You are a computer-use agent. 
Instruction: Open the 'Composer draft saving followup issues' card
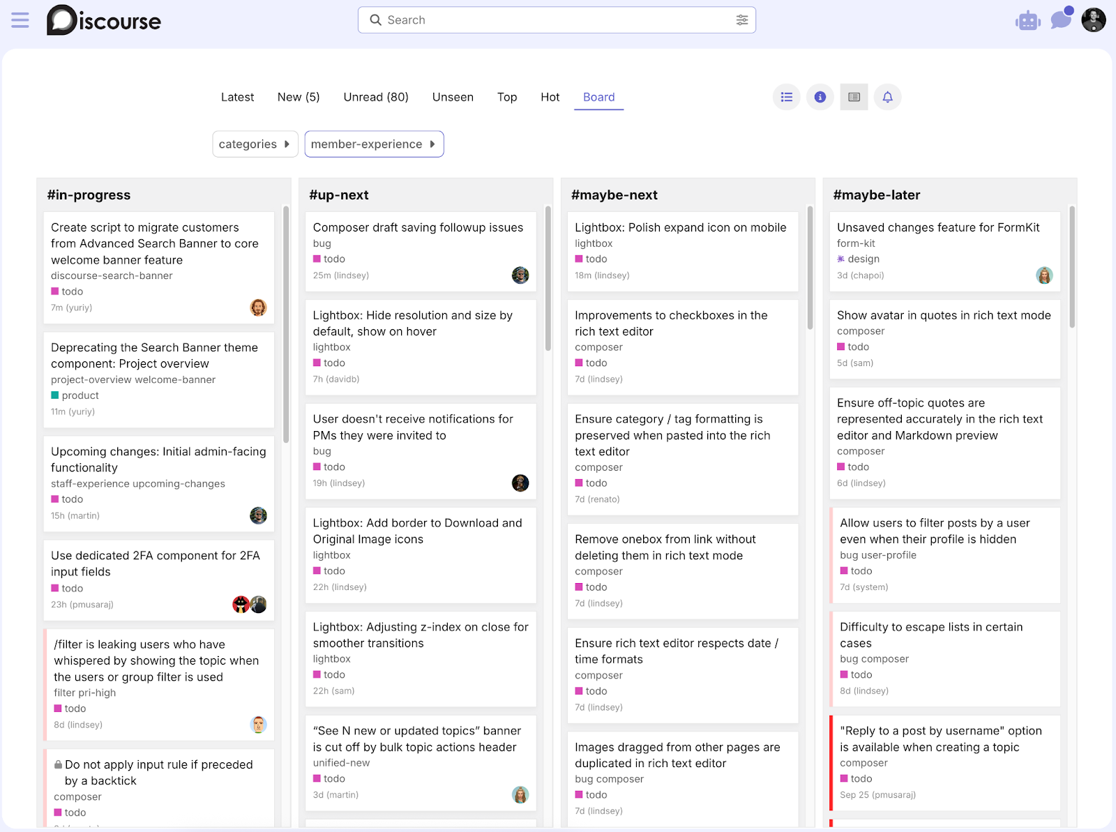point(417,227)
